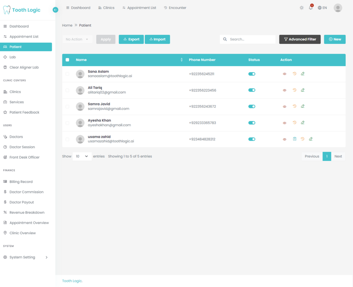Select Sana Aslam's row checkbox
This screenshot has width=353, height=287.
pyautogui.click(x=67, y=74)
